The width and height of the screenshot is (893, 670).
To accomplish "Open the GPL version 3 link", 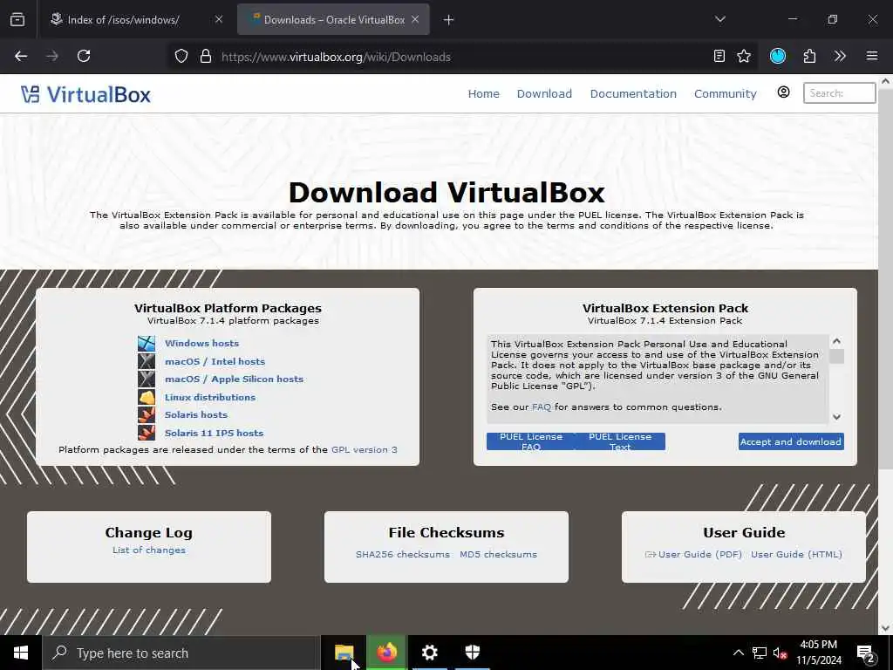I will pos(365,449).
